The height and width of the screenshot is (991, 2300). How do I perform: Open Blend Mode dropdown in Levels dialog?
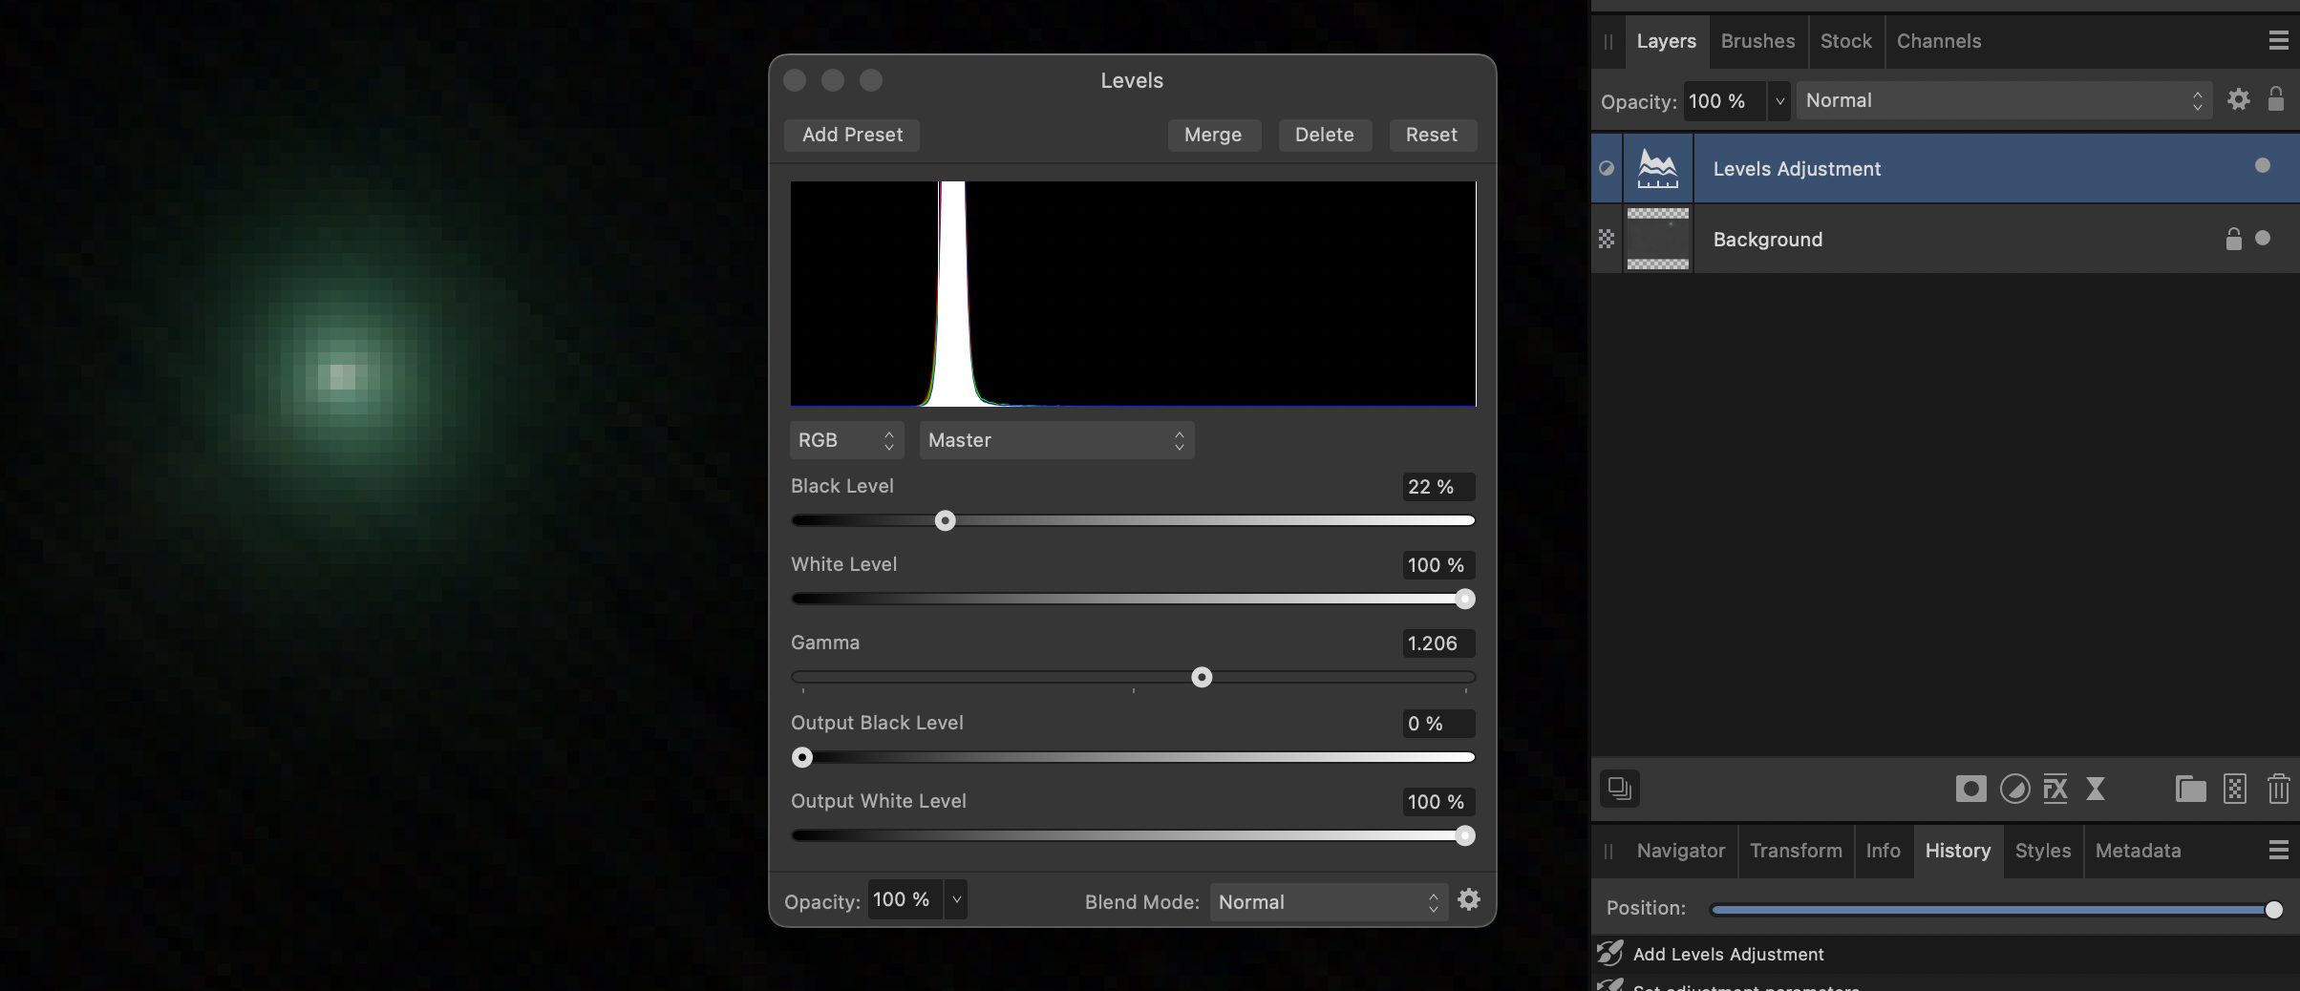1328,902
